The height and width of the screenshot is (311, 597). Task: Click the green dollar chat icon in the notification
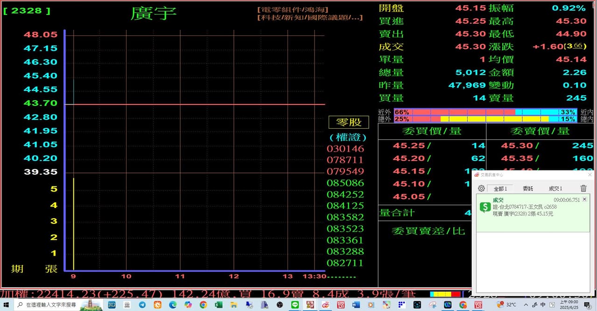point(485,207)
